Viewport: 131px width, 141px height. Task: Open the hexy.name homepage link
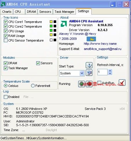click(100, 44)
